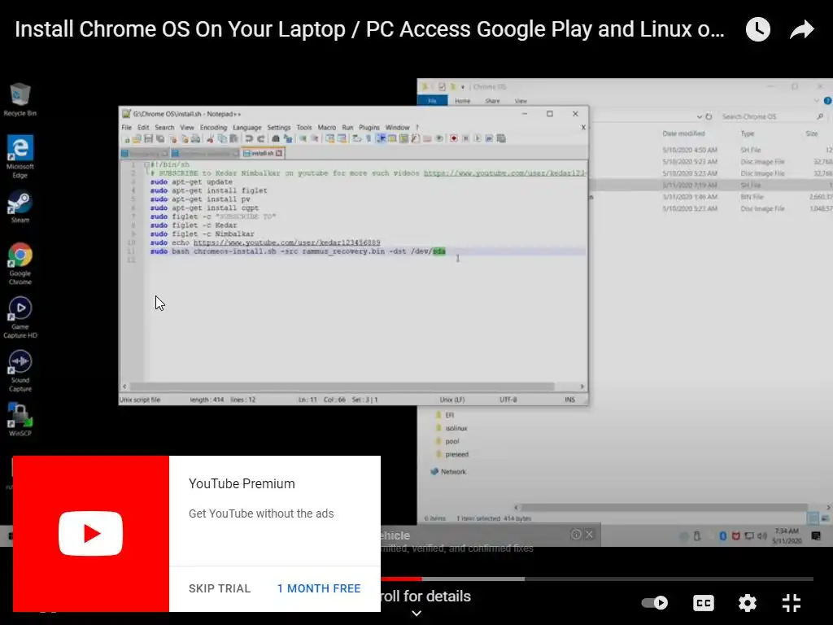Screen dimensions: 833x625
Task: Close the install.sh tab
Action: pos(280,153)
